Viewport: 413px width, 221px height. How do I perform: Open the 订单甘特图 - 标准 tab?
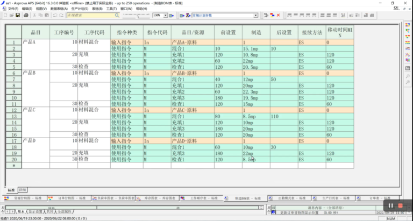[69, 198]
